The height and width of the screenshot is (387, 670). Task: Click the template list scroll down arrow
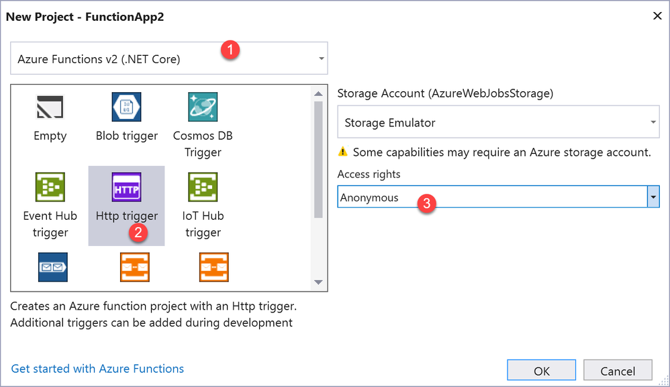(x=318, y=282)
